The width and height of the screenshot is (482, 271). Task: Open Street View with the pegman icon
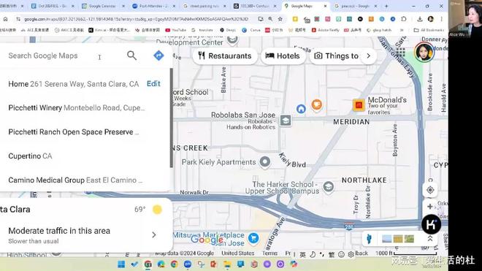(x=369, y=238)
